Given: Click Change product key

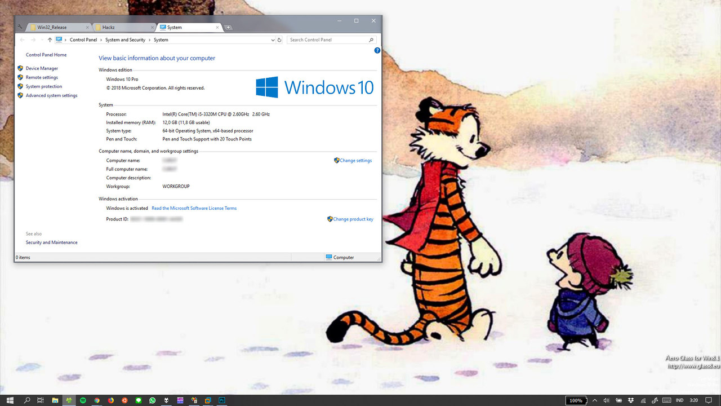Looking at the screenshot, I should (353, 219).
